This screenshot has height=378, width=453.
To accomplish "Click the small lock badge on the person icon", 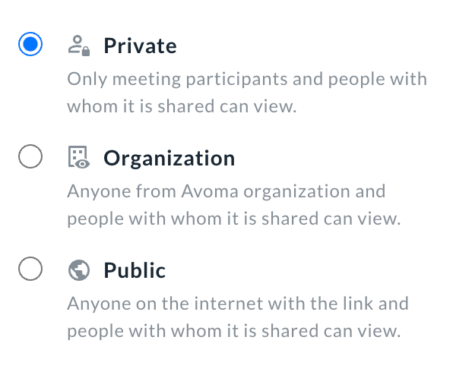I will pos(86,52).
